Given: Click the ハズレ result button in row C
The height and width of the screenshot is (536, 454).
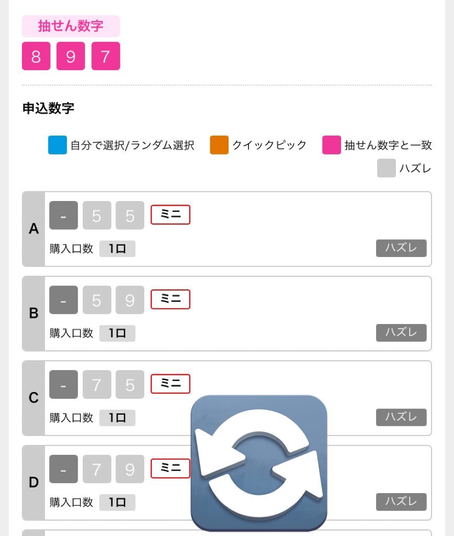Looking at the screenshot, I should tap(401, 417).
